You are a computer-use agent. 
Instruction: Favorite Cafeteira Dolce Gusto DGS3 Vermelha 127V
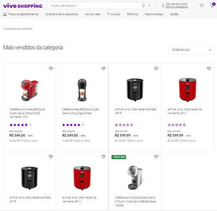(x=51, y=69)
